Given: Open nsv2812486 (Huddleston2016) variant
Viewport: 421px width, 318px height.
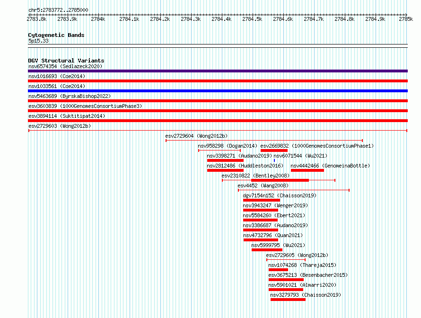Looking at the screenshot, I should click(x=245, y=166).
